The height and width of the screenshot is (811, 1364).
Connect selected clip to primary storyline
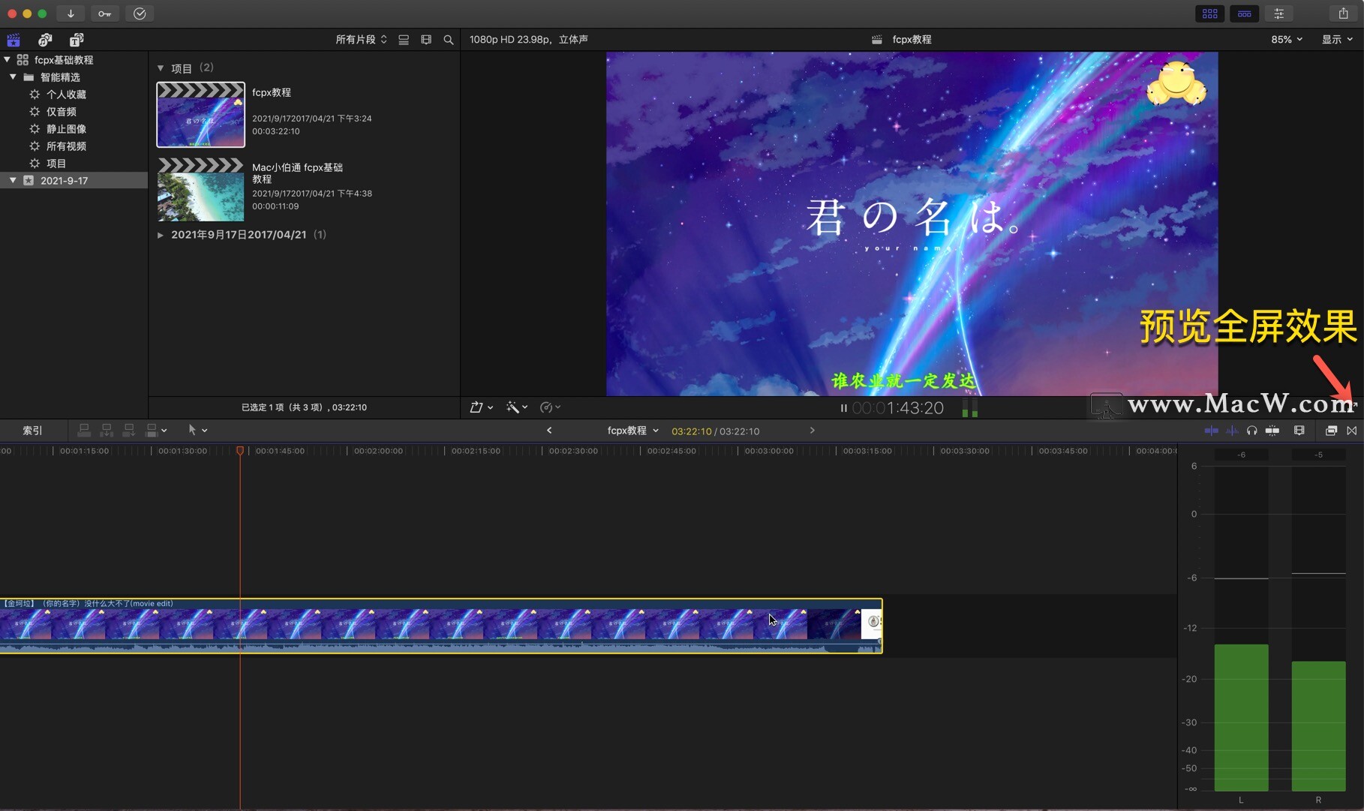84,430
